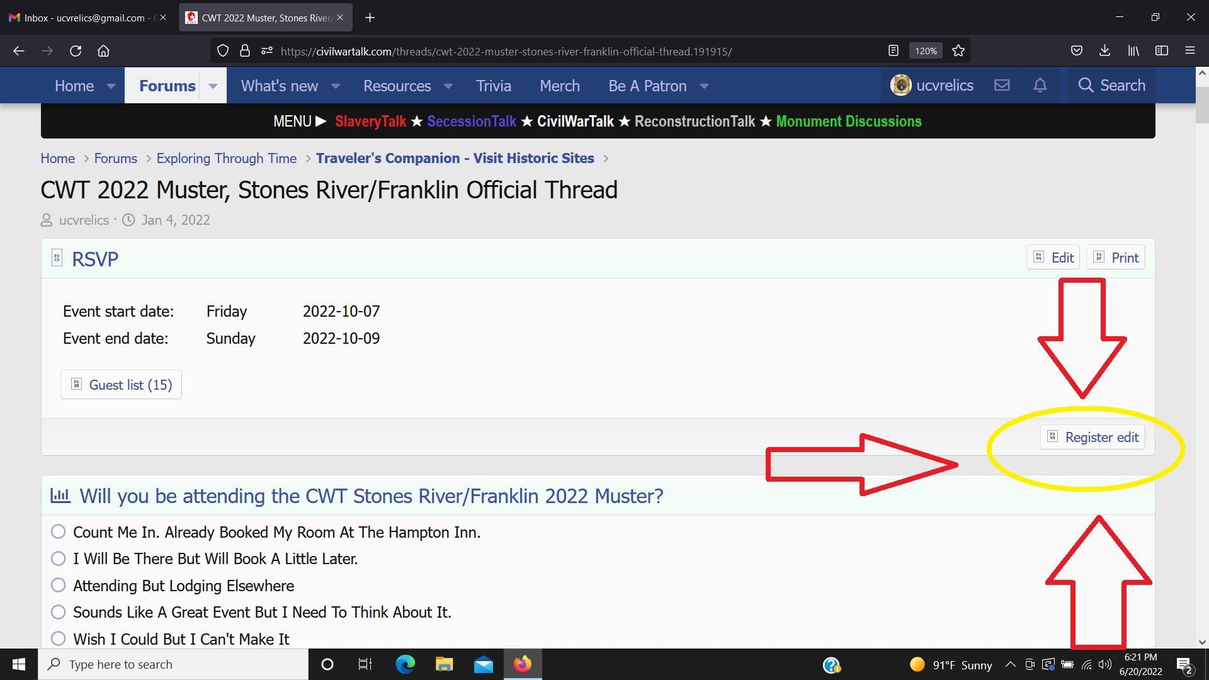The image size is (1209, 680).
Task: Open the Get Help tray icon
Action: (x=831, y=665)
